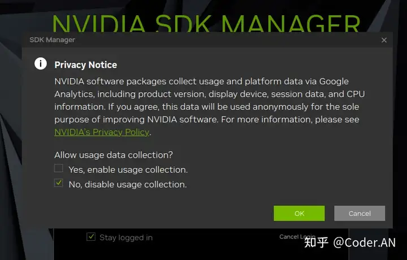
Task: Click the Google Analytics privacy paragraph
Action: 210,107
